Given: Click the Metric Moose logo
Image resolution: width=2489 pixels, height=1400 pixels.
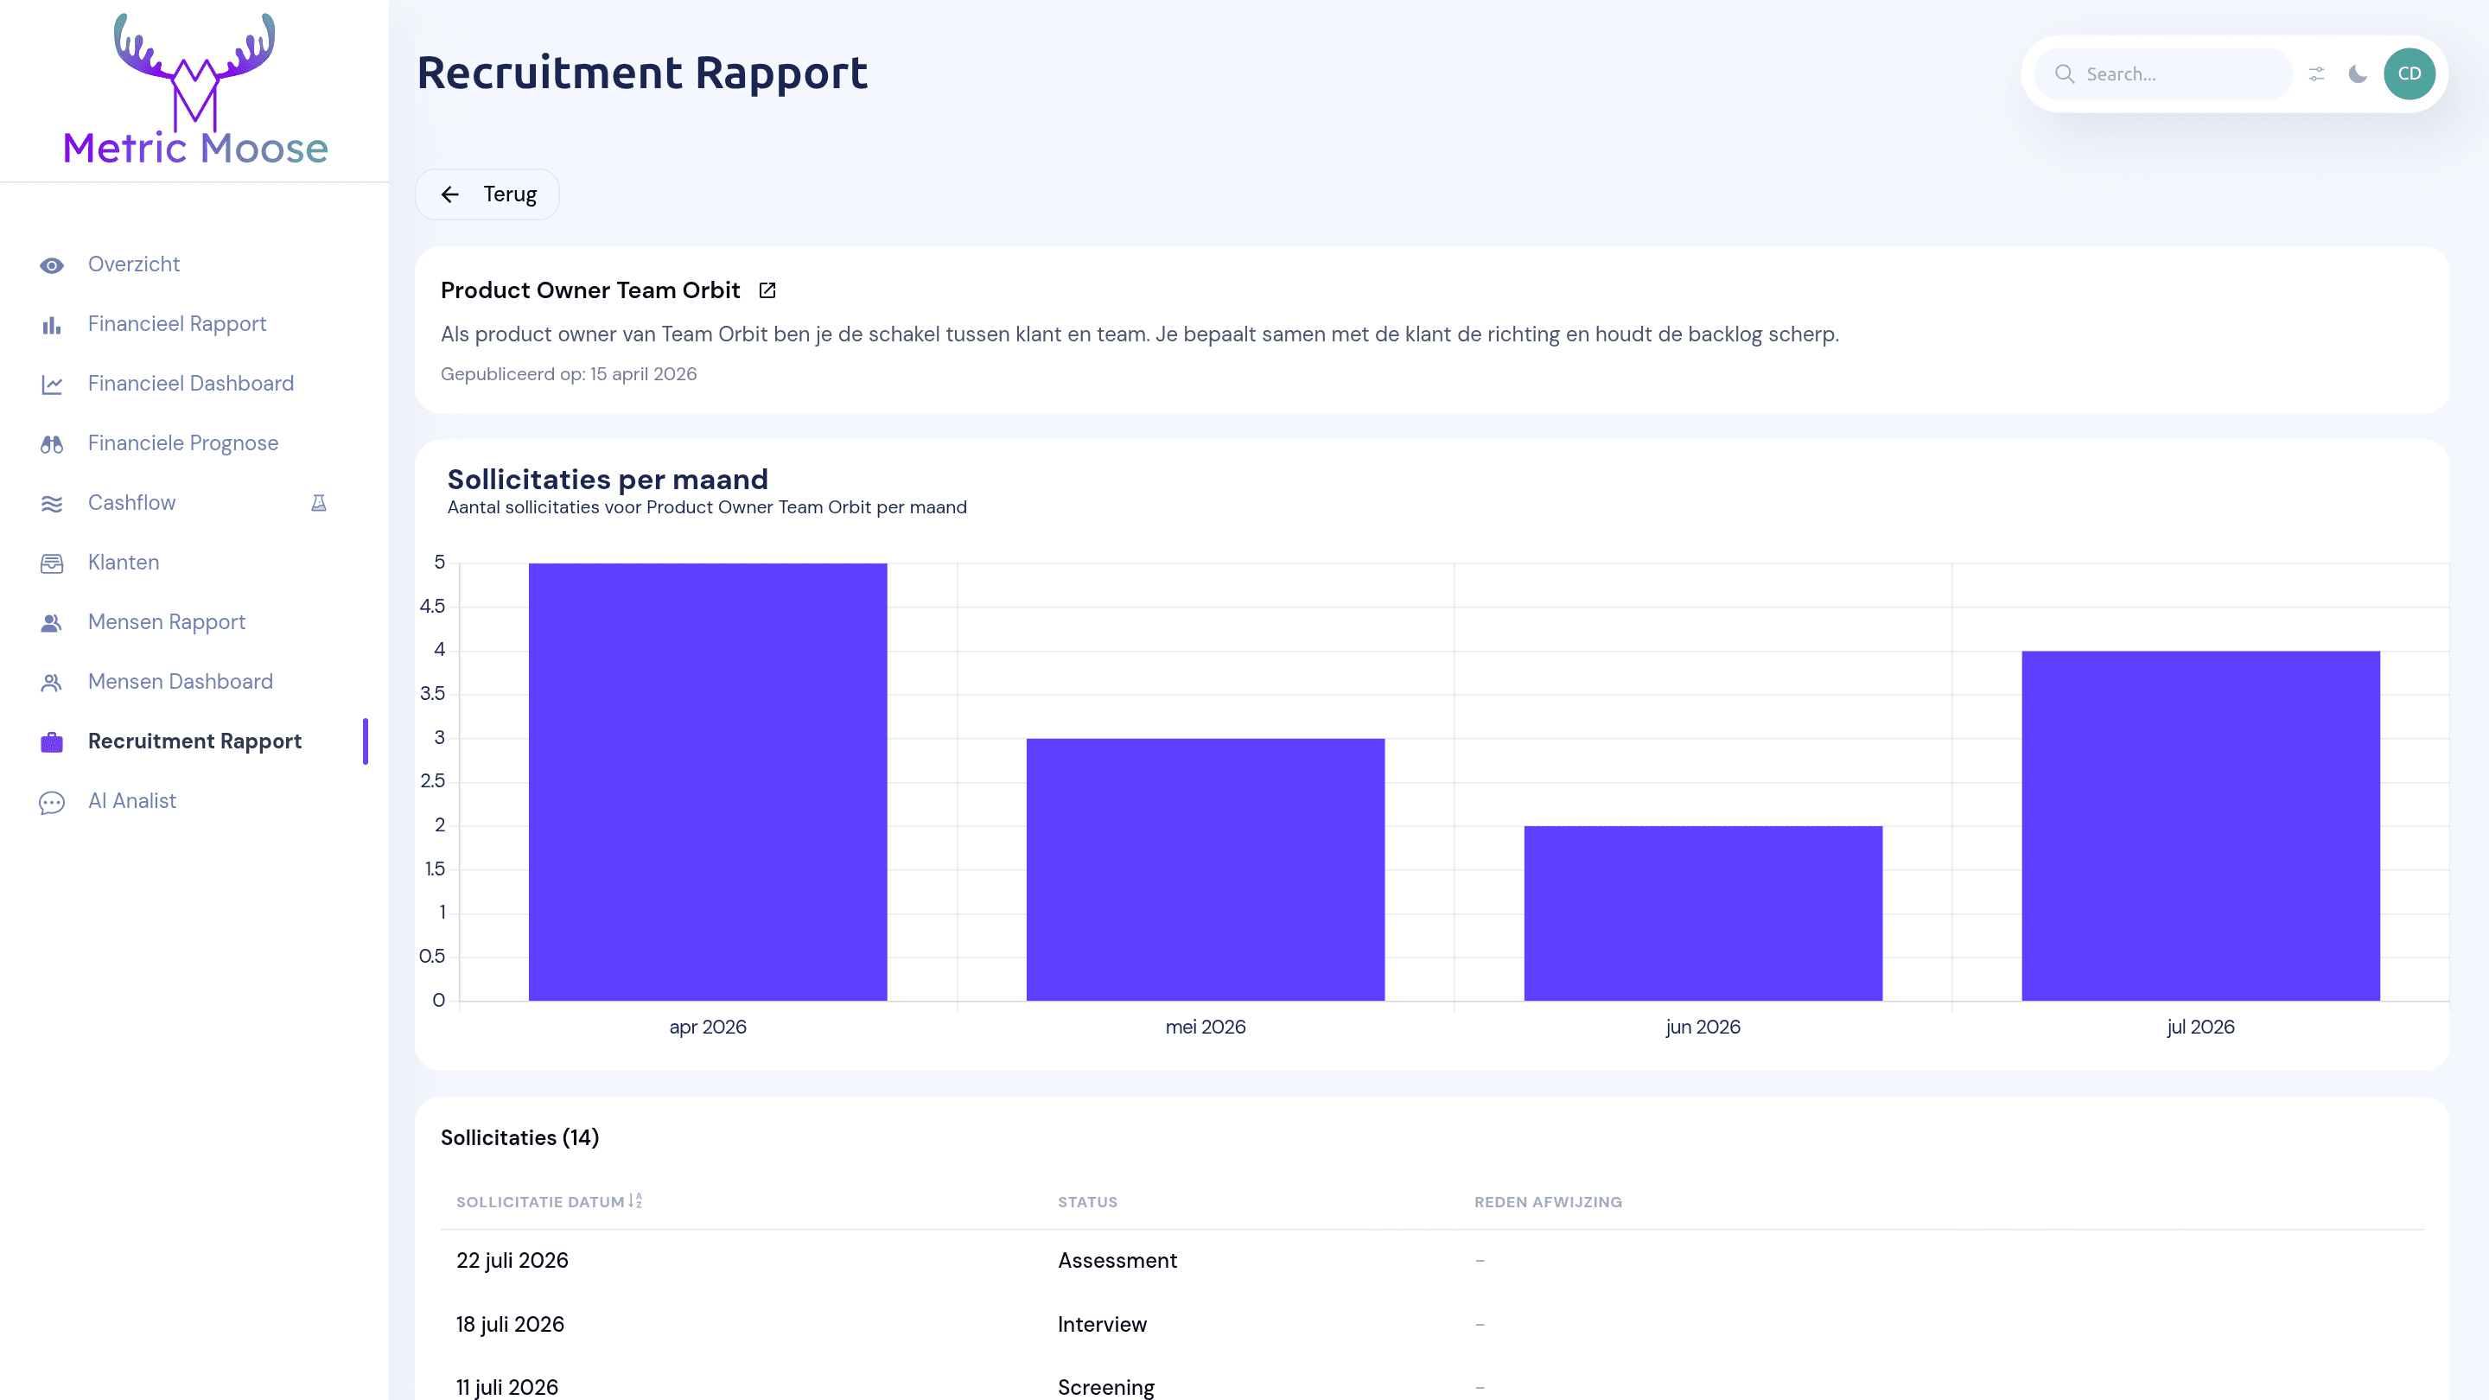Looking at the screenshot, I should (x=195, y=88).
